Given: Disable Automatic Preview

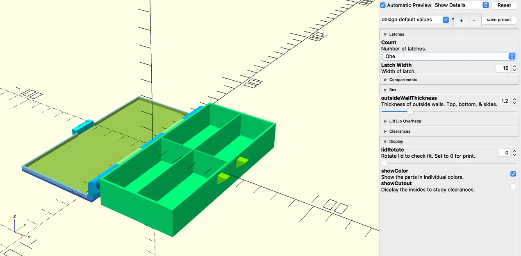Looking at the screenshot, I should point(382,5).
